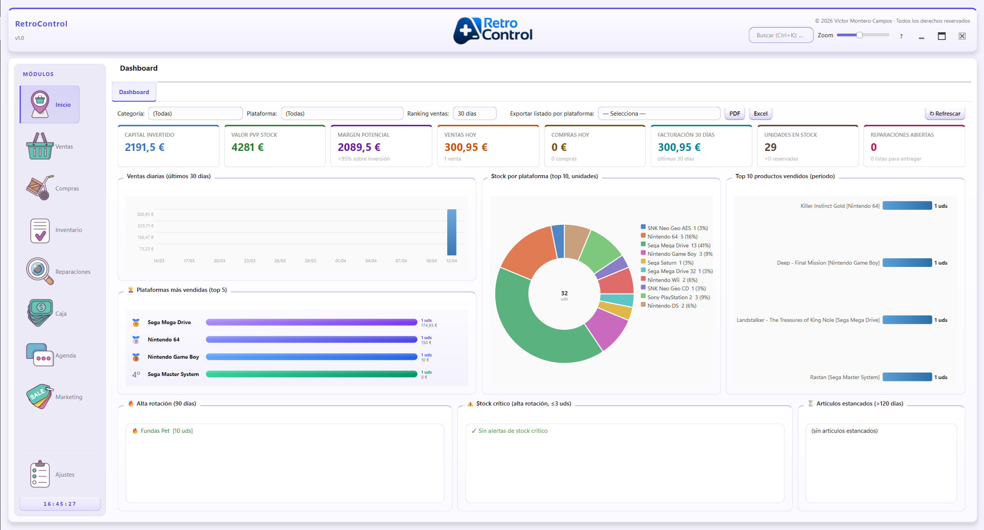Open the Categoría dropdown
Viewport: 984px width, 530px height.
click(x=195, y=113)
